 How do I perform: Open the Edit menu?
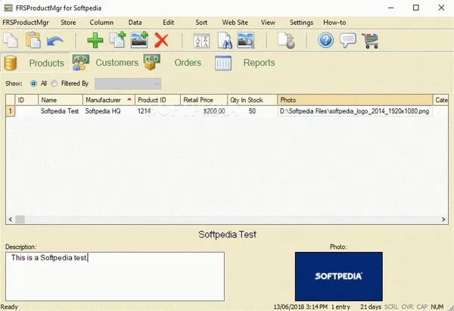168,23
